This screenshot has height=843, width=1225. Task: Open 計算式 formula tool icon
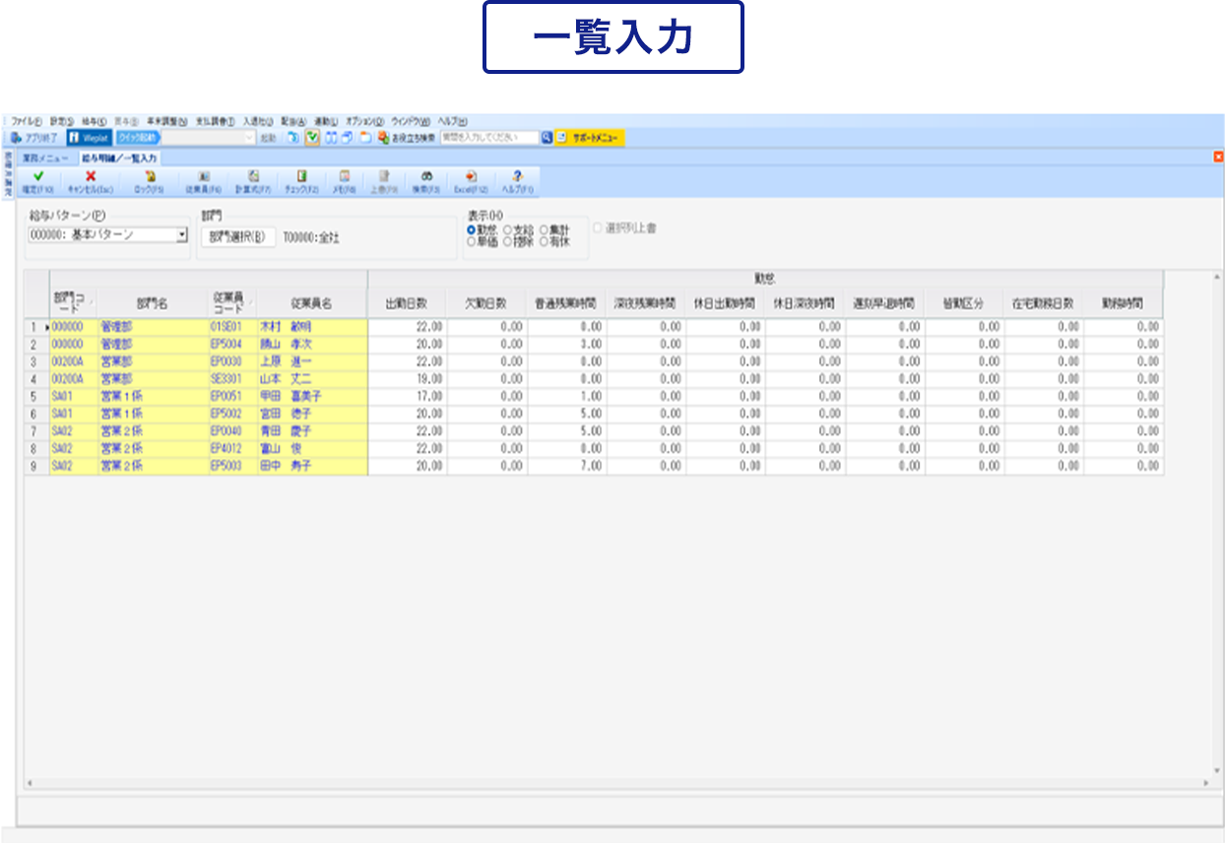[253, 176]
